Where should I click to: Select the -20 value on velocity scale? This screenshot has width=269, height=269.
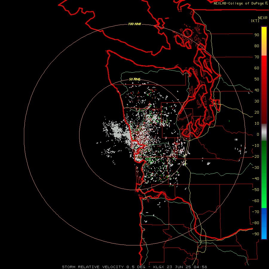(x=256, y=157)
